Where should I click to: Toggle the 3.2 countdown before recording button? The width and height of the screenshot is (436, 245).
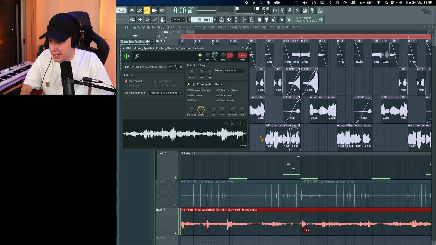coord(147,10)
